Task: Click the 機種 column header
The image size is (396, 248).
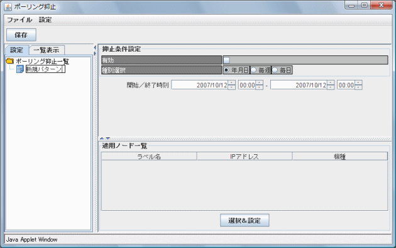Action: coord(339,157)
